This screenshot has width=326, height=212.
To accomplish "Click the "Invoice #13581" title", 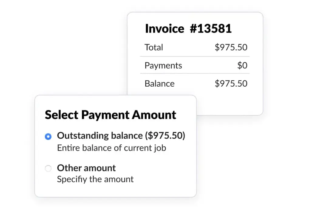I will coord(188,29).
